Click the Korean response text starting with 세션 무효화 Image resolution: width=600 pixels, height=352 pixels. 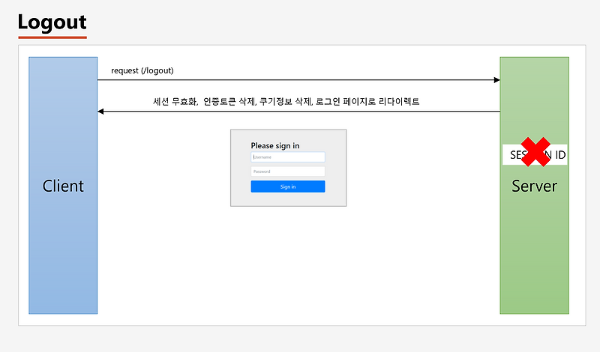click(286, 101)
